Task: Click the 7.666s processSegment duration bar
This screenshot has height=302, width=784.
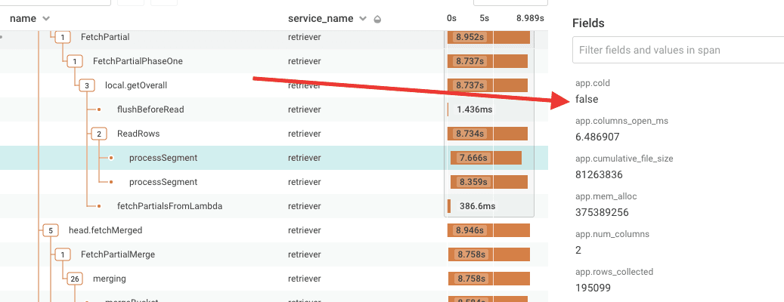Action: (x=486, y=158)
